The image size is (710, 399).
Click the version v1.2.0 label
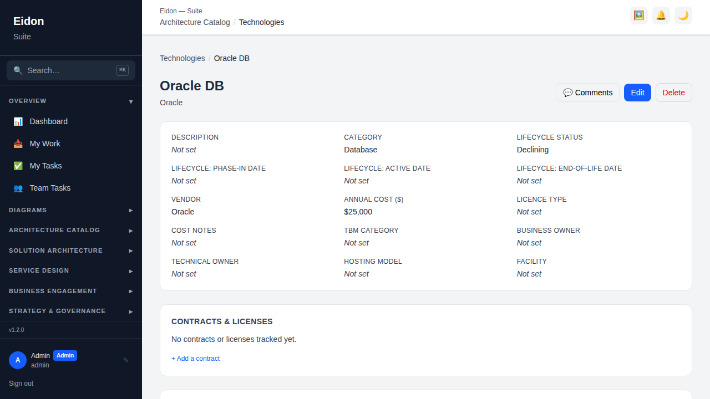[x=17, y=330]
